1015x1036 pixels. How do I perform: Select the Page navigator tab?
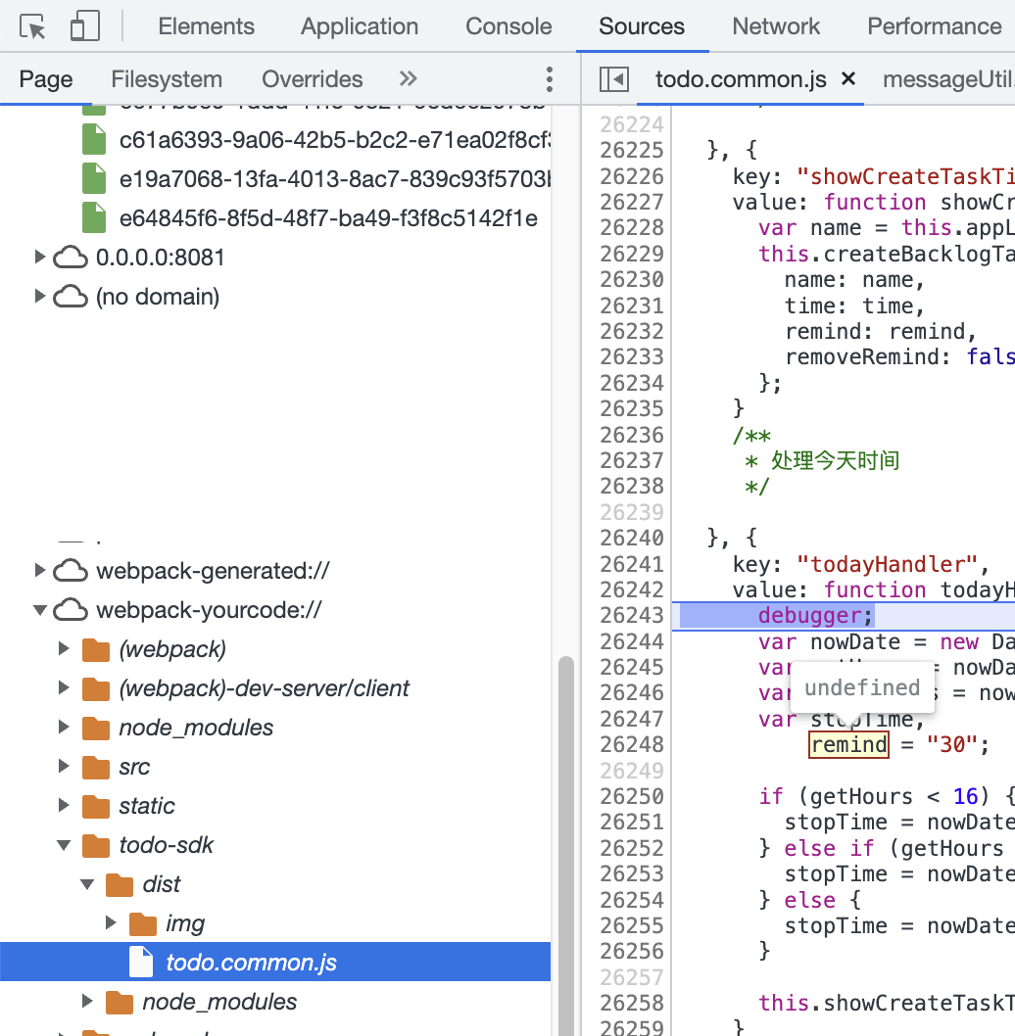(46, 79)
